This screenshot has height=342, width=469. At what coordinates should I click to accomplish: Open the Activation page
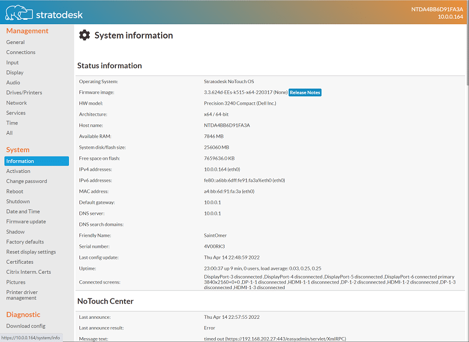click(18, 171)
